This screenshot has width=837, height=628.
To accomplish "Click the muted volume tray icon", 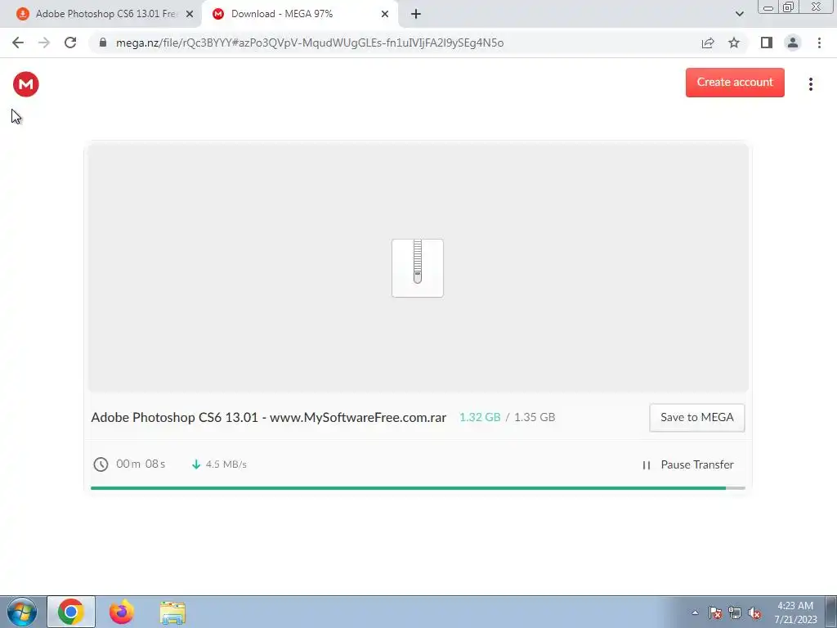I will point(754,612).
